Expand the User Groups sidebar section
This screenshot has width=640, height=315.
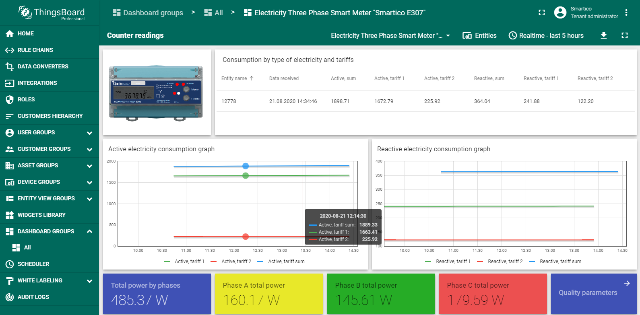pos(89,133)
